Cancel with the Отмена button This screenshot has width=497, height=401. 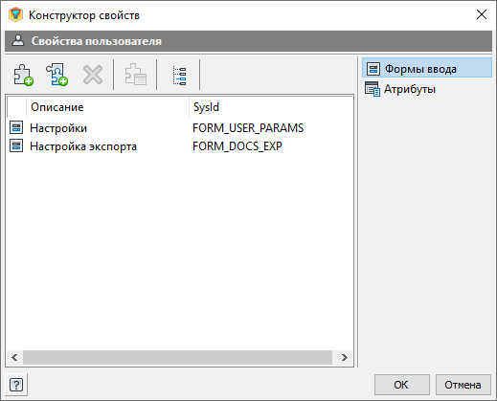463,385
